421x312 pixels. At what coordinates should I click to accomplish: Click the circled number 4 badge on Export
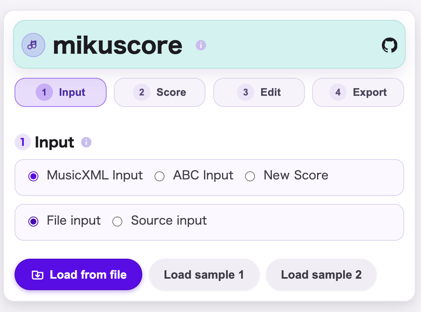tap(337, 92)
